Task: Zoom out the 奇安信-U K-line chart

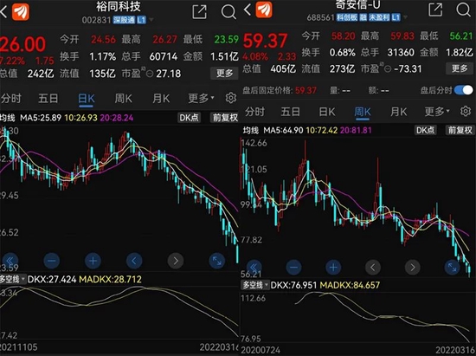Action: click(293, 268)
